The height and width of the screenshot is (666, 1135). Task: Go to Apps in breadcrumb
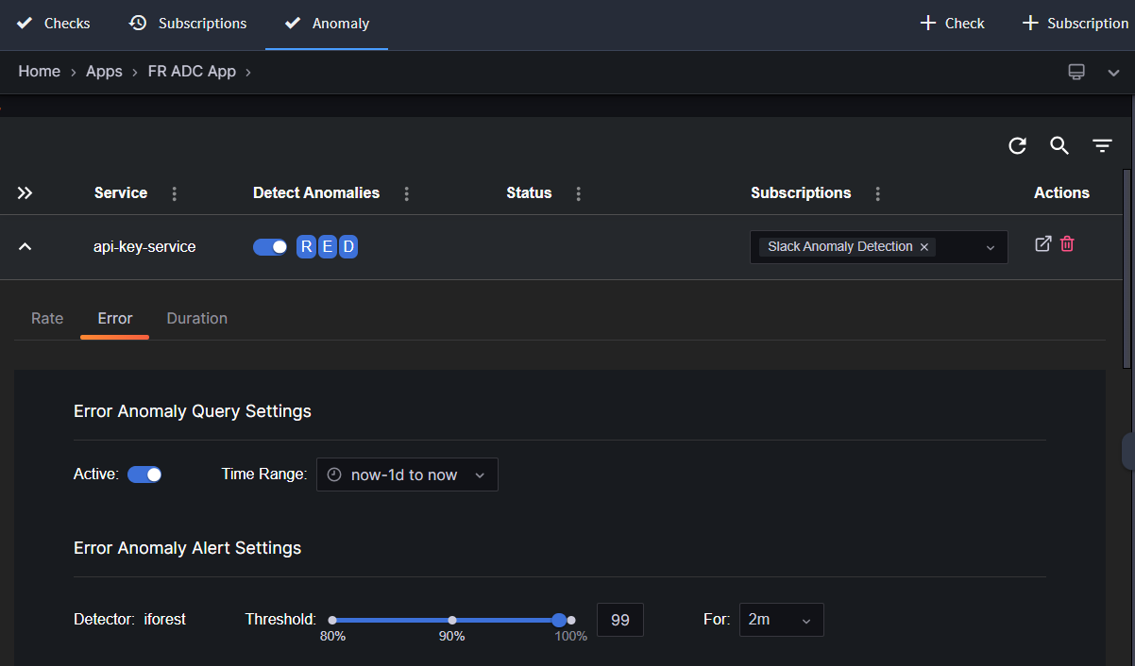104,72
